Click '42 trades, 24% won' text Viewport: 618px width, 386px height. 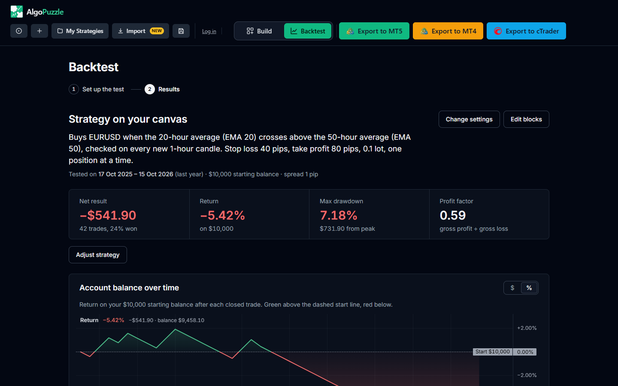[x=108, y=229]
